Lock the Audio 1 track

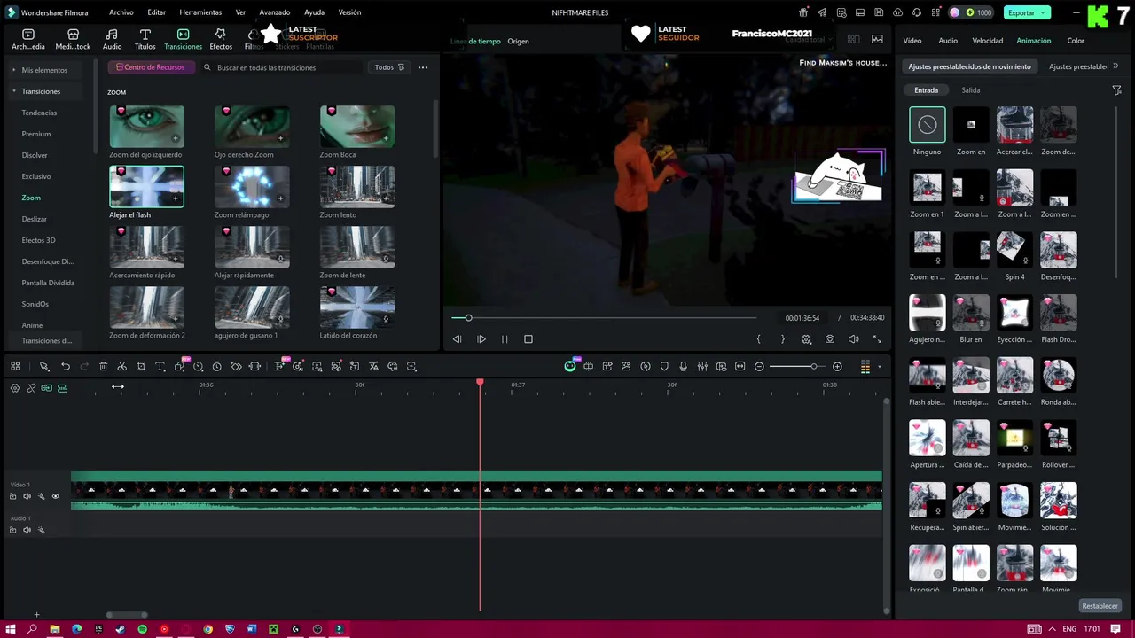(12, 530)
